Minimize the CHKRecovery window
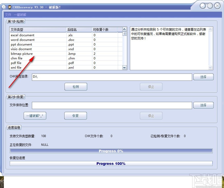Image resolution: width=224 pixels, height=188 pixels. [x=203, y=6]
